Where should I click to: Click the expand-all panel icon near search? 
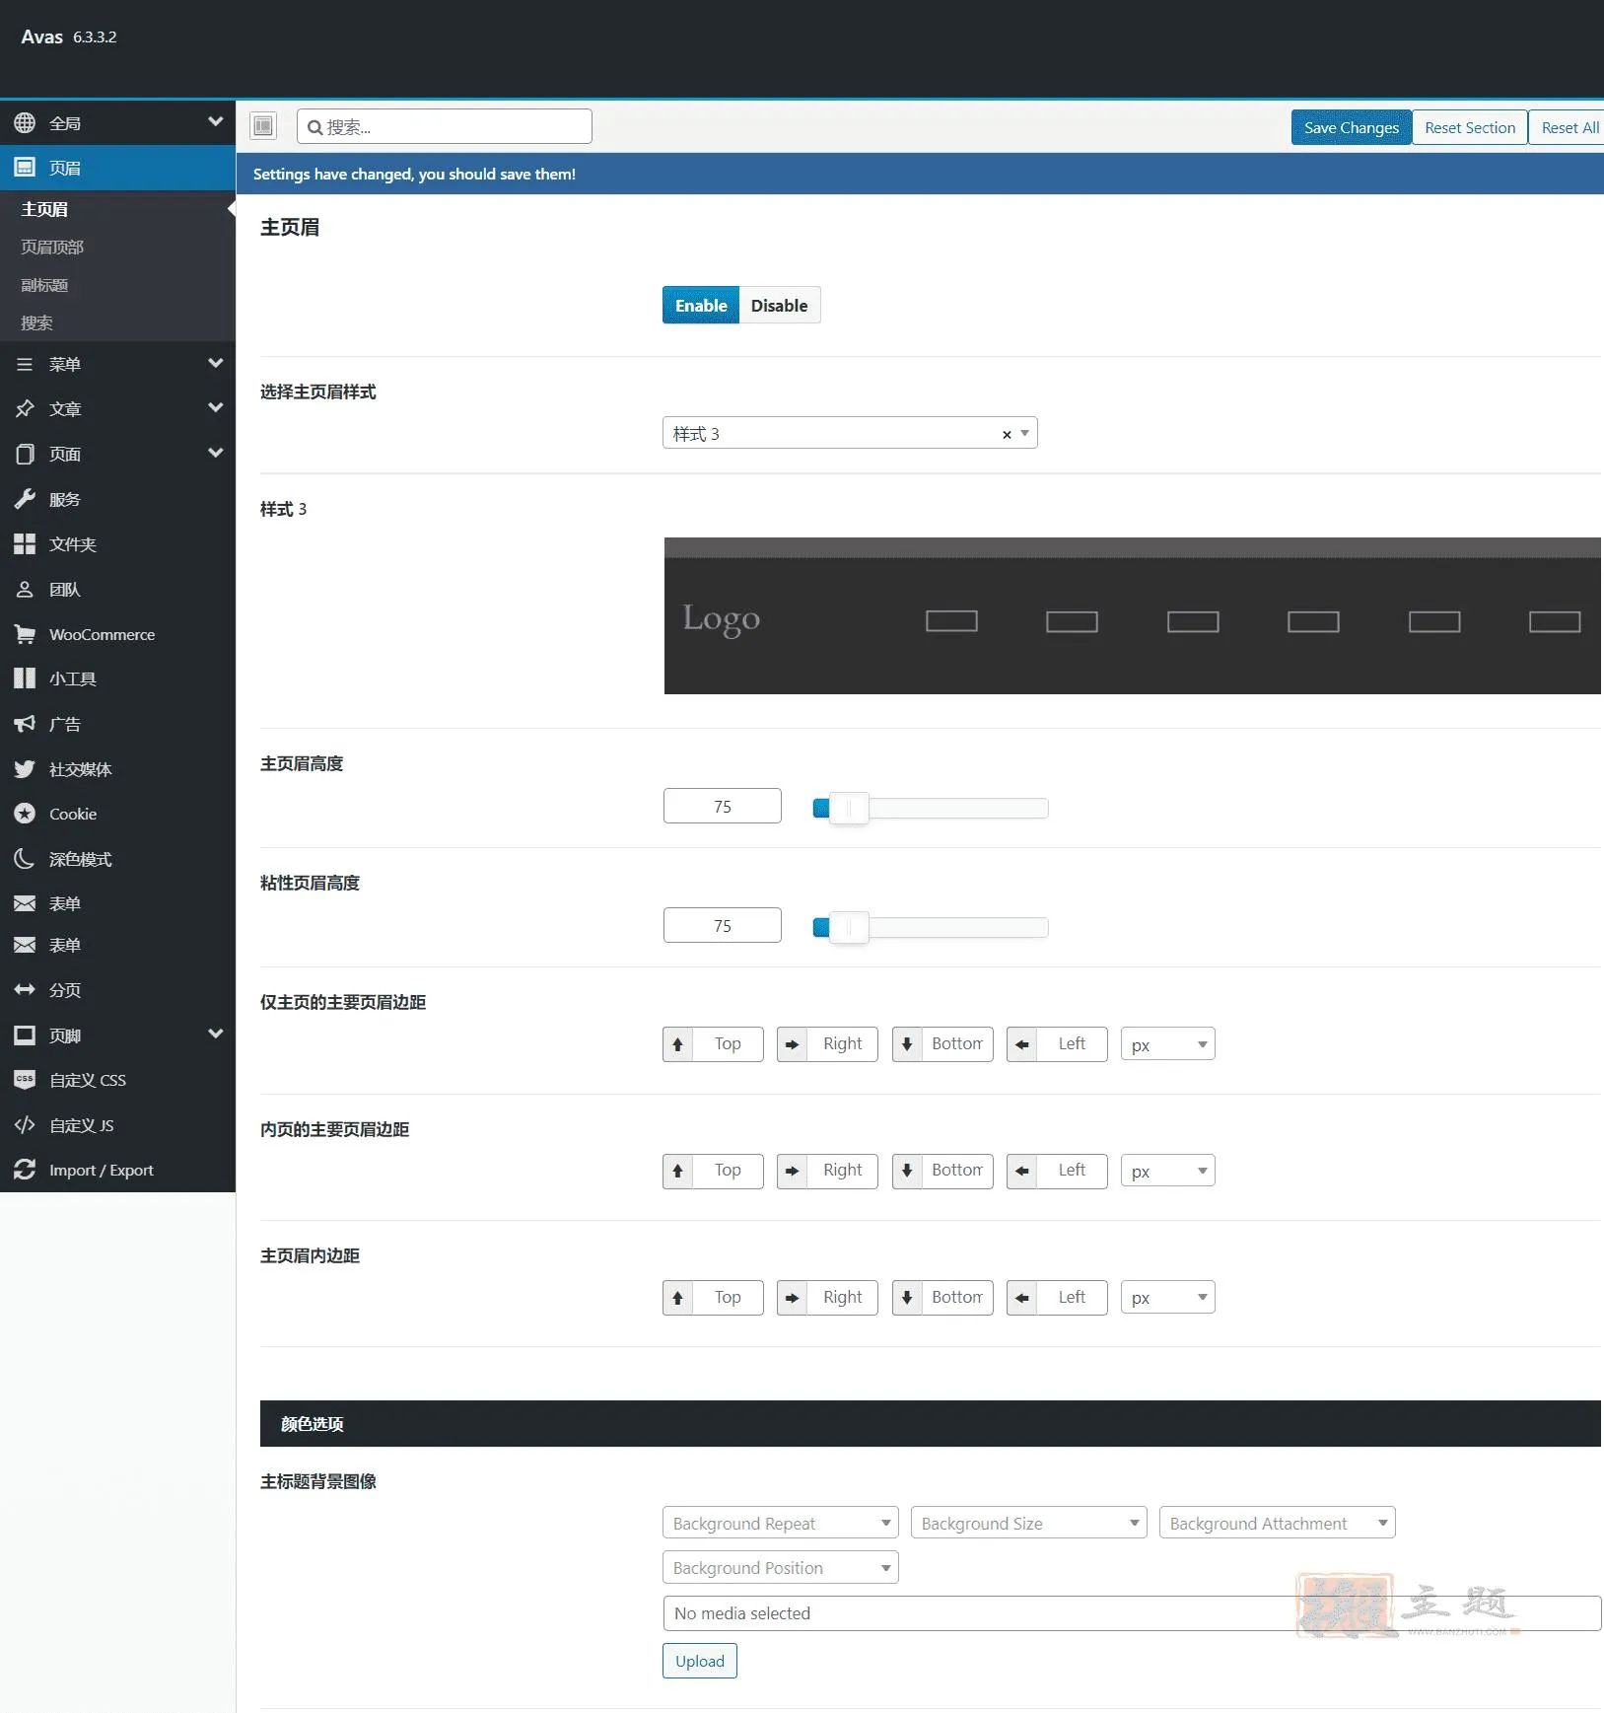[263, 126]
